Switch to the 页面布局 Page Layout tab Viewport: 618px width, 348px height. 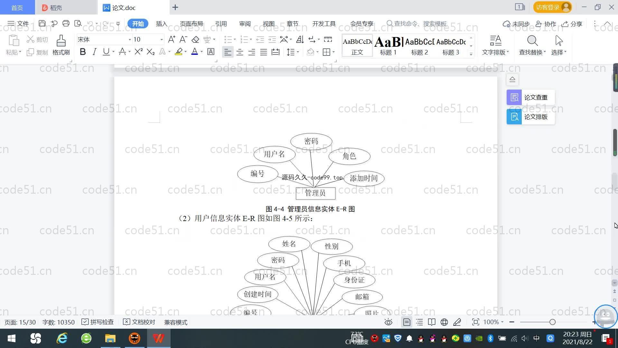191,24
